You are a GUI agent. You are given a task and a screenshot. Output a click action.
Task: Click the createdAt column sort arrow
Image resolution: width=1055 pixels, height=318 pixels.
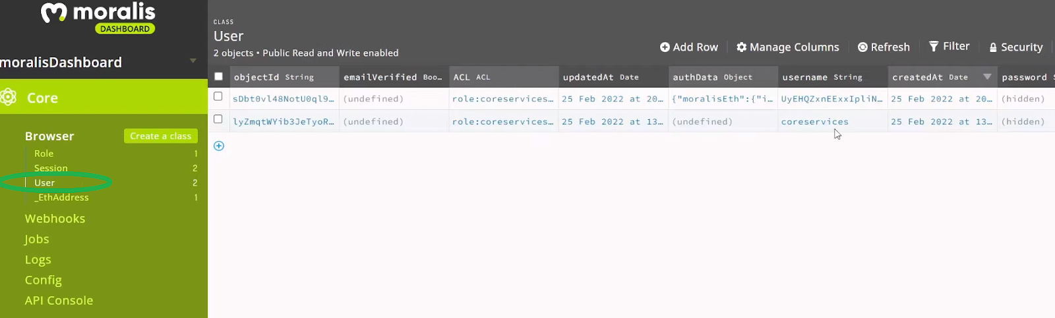[987, 76]
